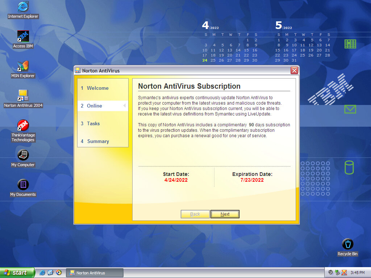This screenshot has height=278, width=371.
Task: Close the Norton AntiVirus window
Action: coord(294,71)
